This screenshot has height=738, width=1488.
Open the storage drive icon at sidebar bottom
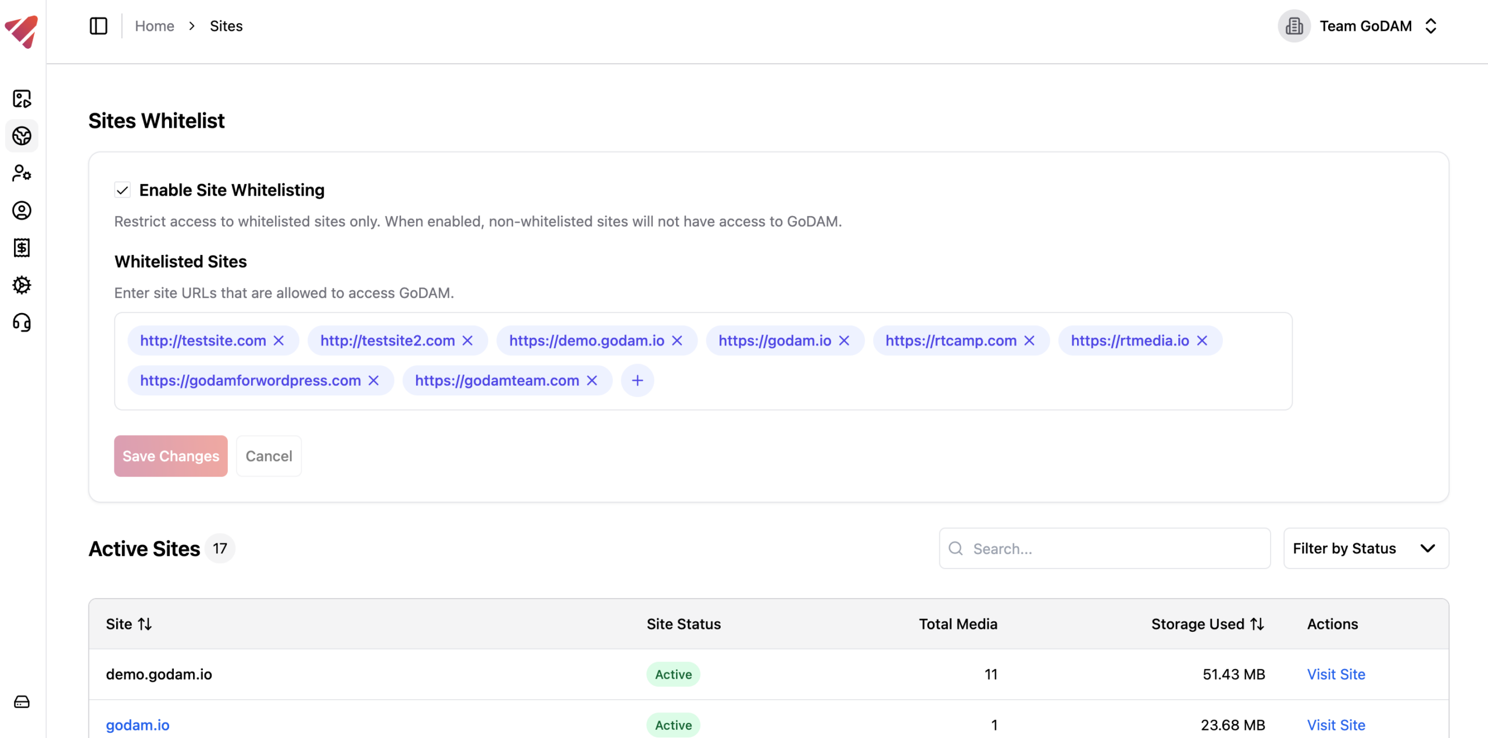(x=22, y=701)
